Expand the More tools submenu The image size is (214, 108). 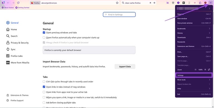193,80
